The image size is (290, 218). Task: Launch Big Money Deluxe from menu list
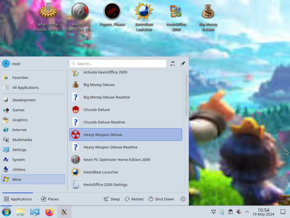(x=125, y=85)
